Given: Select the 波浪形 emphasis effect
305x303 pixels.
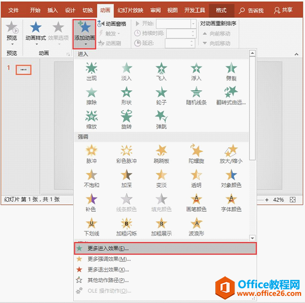Looking at the screenshot, I should point(196,227).
